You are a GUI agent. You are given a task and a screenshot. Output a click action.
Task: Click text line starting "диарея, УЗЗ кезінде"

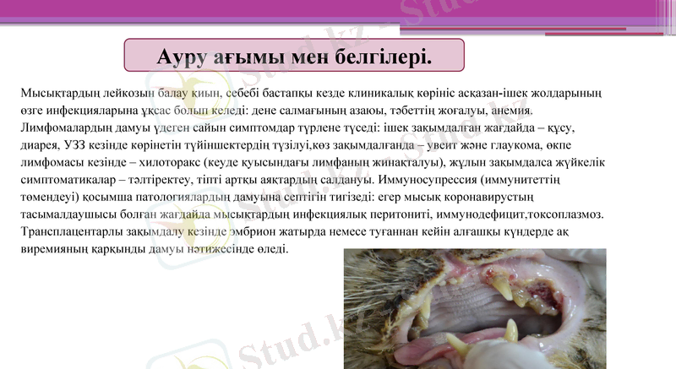point(296,145)
